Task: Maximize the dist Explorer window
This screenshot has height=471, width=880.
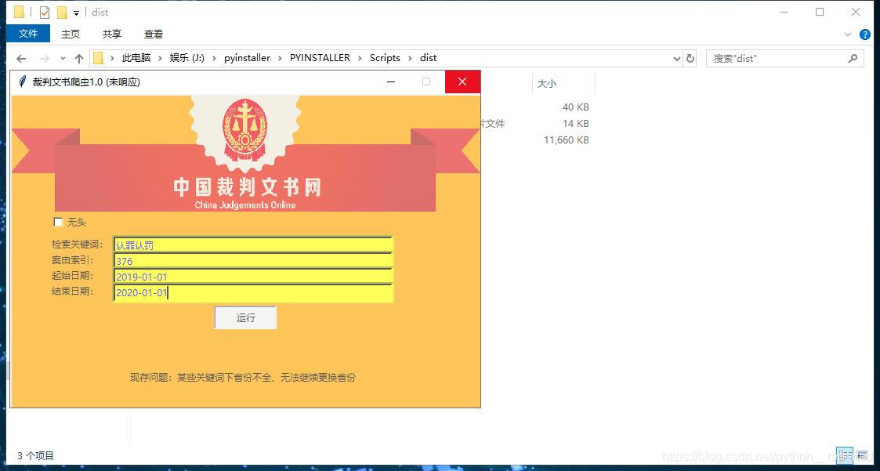Action: click(820, 12)
